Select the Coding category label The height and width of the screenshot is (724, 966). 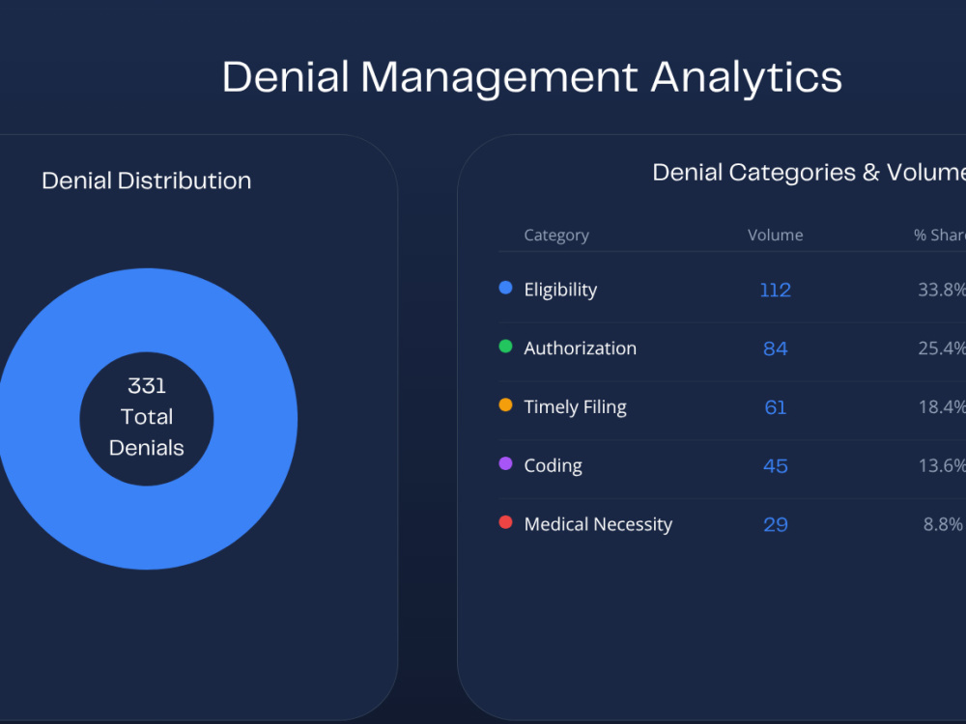pos(553,466)
